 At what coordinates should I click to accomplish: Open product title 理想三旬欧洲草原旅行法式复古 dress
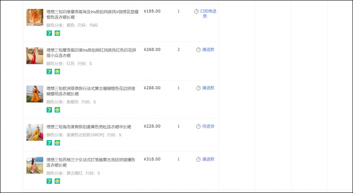pyautogui.click(x=91, y=91)
